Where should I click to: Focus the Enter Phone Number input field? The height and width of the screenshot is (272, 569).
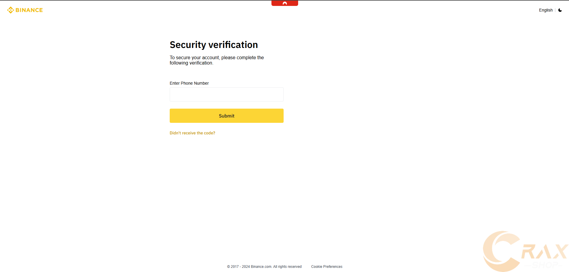[x=226, y=94]
